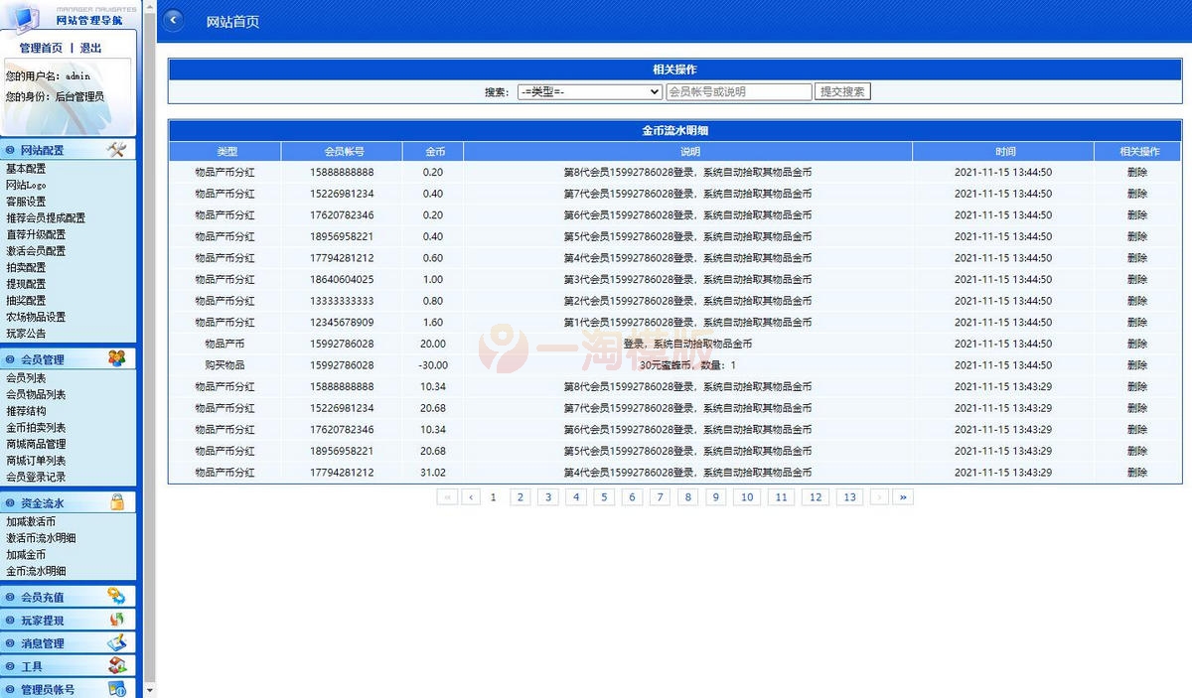Click the lock icon beside 资金流水

(117, 502)
